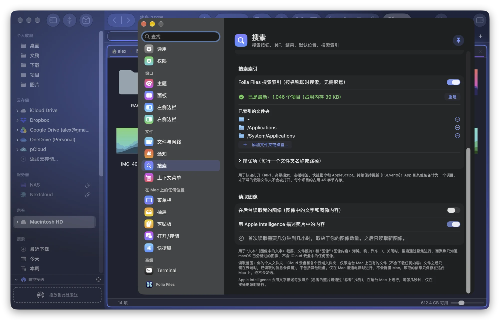The image size is (500, 320).
Task: Toggle Apple Intelligence 描述照片 switch
Action: [453, 224]
